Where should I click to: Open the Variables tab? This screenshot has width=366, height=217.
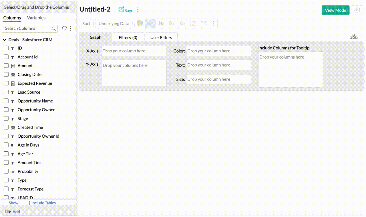coord(36,18)
